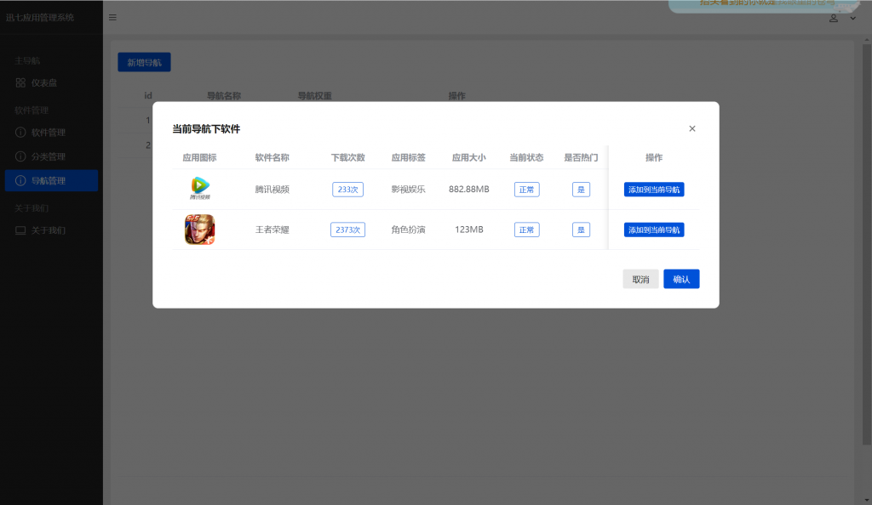Click the 仪表盘 grid icon

coord(20,82)
